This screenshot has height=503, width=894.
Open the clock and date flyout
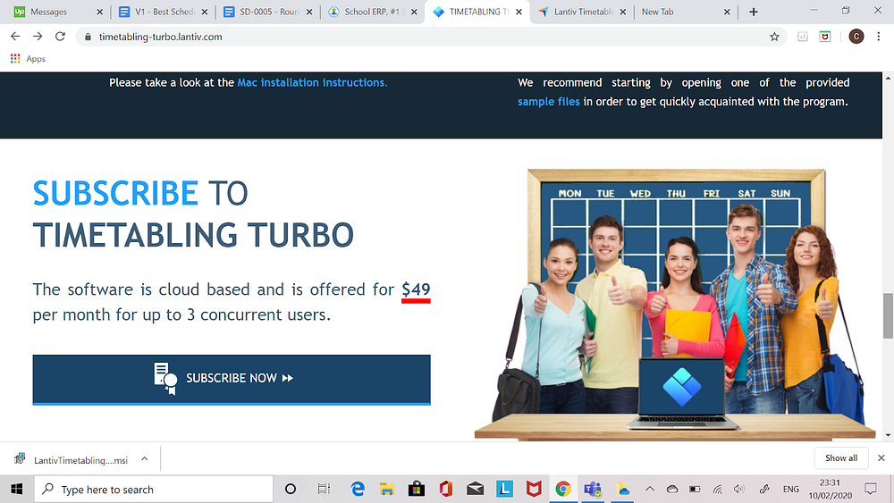click(831, 489)
